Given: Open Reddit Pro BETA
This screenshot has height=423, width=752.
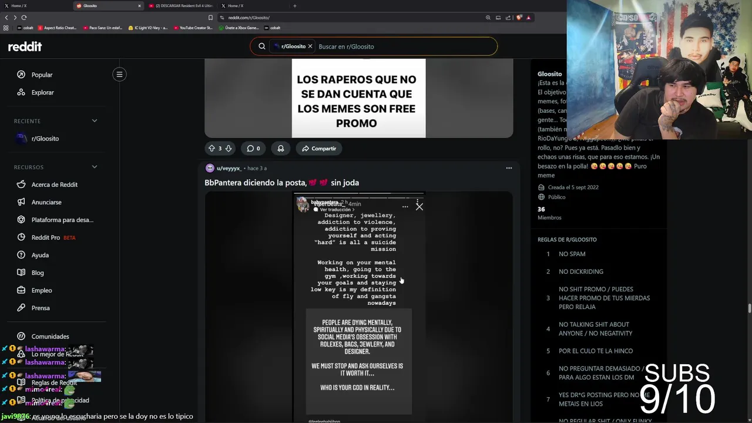Looking at the screenshot, I should click(53, 237).
